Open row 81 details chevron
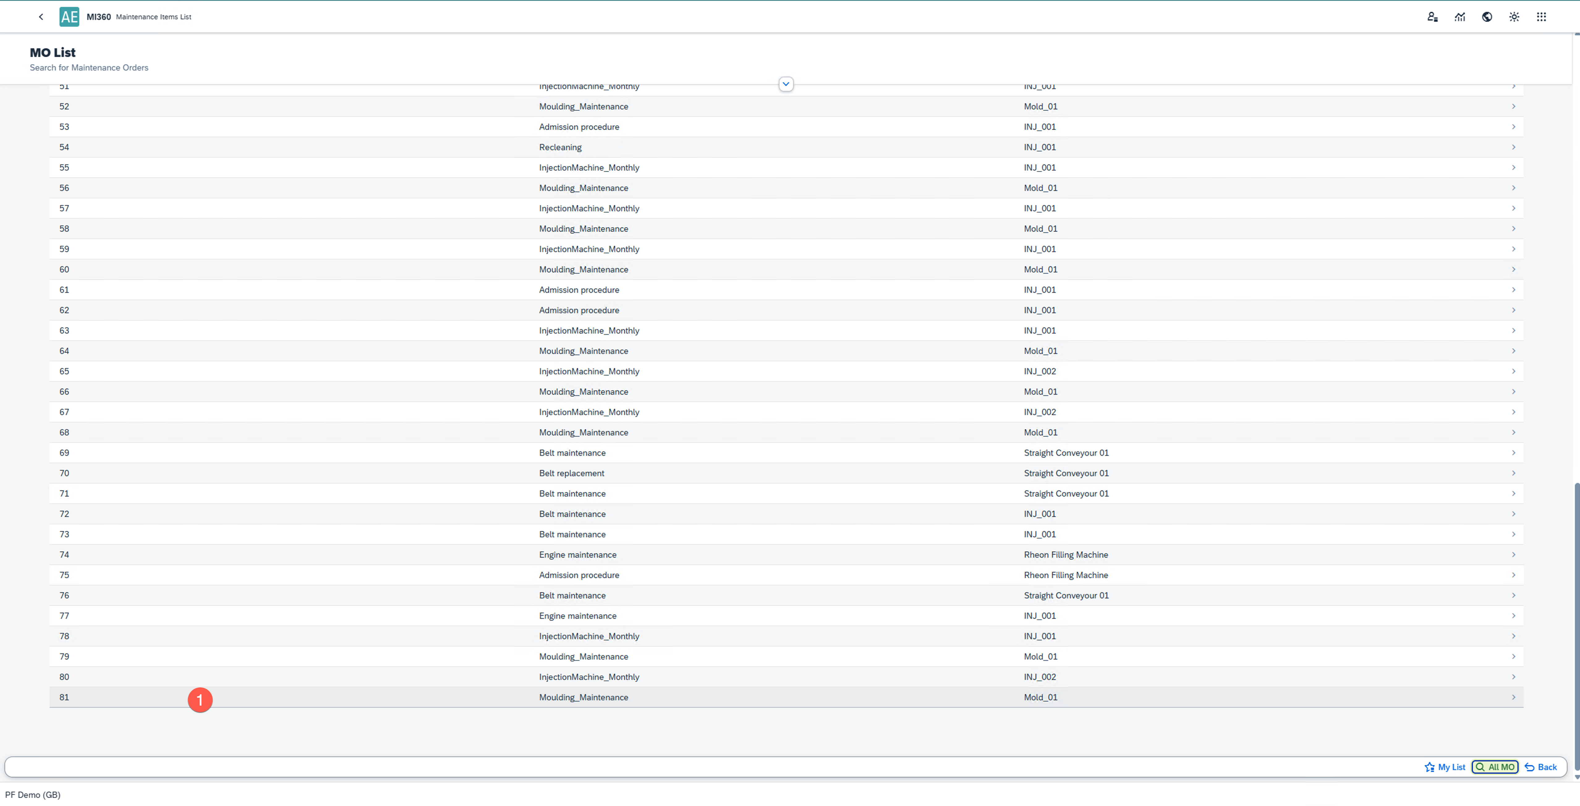The width and height of the screenshot is (1580, 806). pos(1513,698)
